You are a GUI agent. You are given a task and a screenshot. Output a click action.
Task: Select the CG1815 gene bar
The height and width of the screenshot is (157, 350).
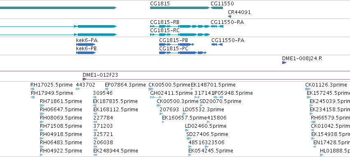180,8
